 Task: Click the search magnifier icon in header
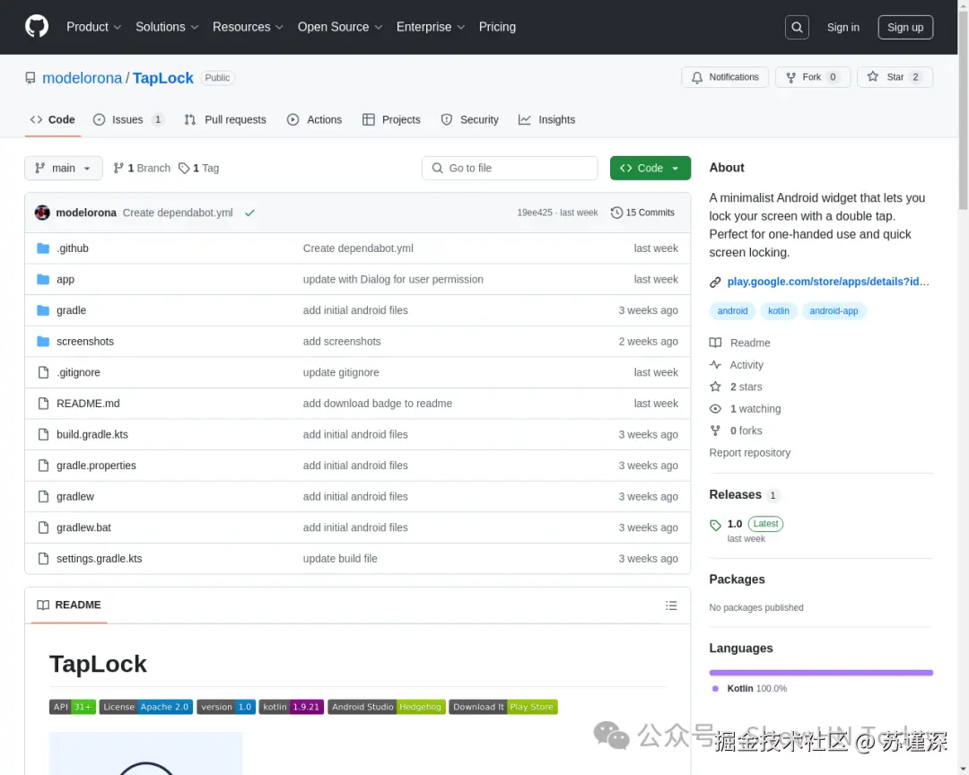797,27
